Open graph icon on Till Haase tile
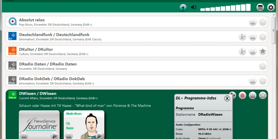This screenshot has height=139, width=278. pyautogui.click(x=69, y=136)
